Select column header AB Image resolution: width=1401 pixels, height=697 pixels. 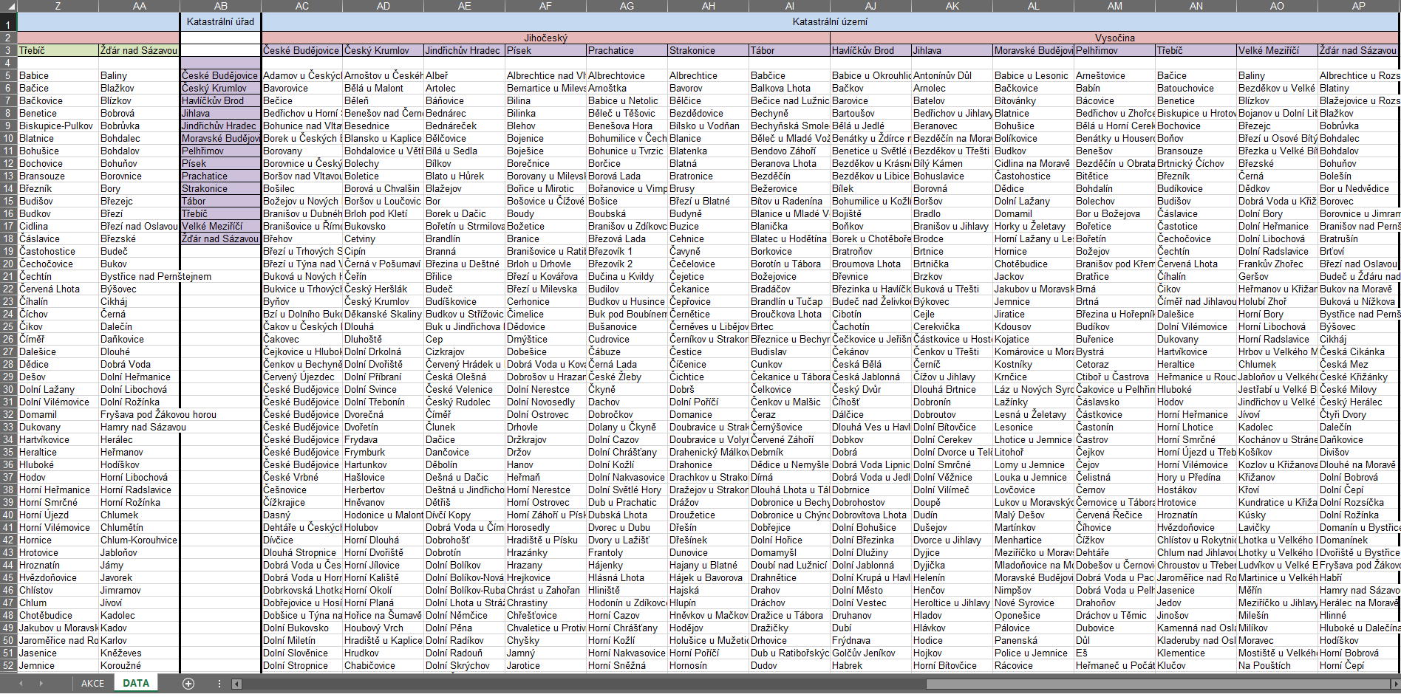[x=220, y=6]
